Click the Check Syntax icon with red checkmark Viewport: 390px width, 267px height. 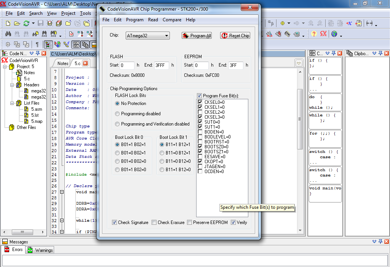point(71,34)
